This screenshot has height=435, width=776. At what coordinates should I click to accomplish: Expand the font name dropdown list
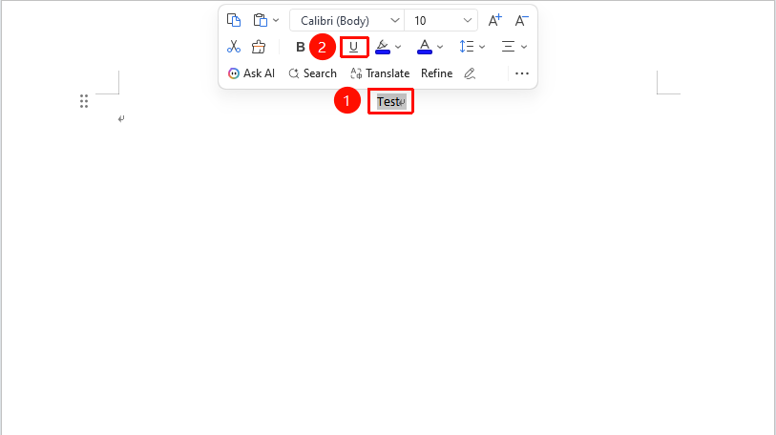pos(394,21)
